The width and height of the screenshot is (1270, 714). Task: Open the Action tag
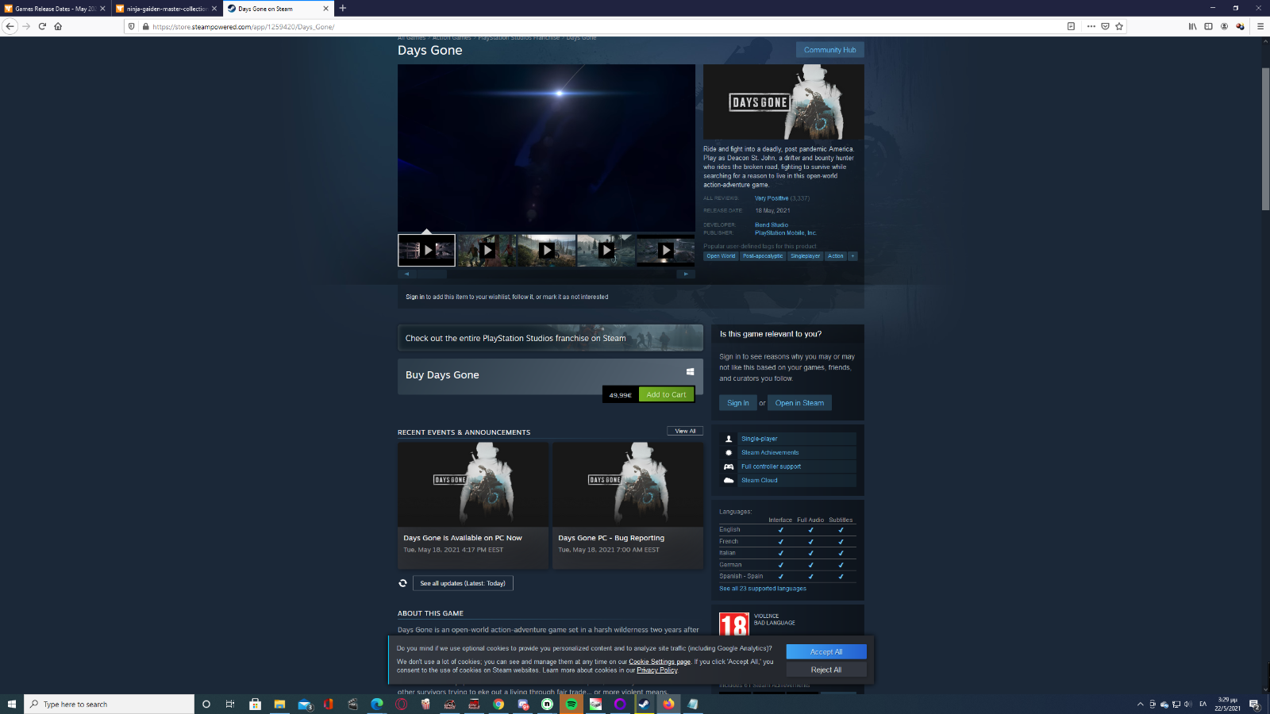point(836,256)
